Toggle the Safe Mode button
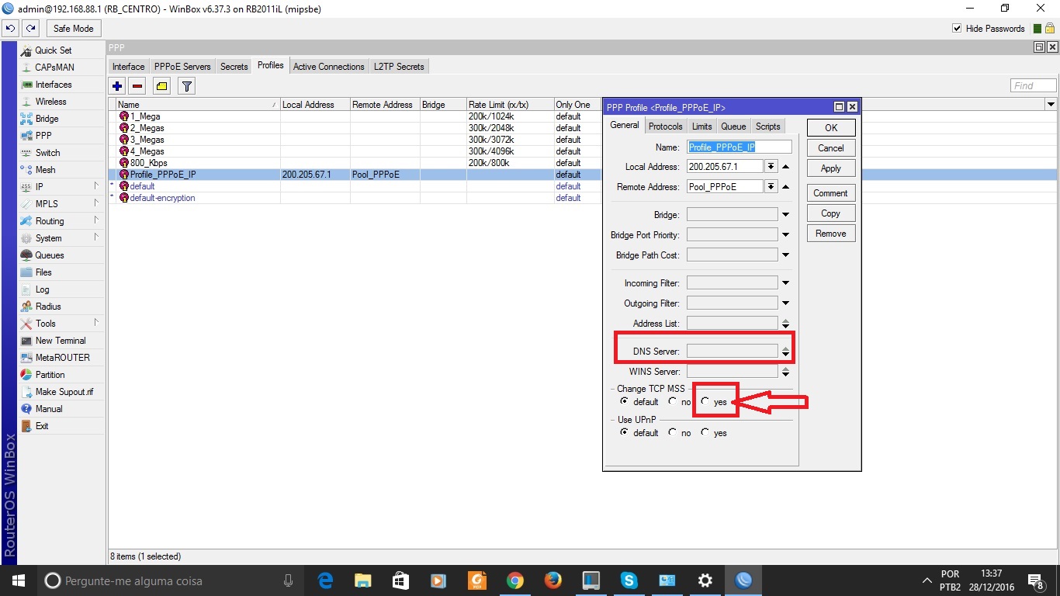Image resolution: width=1060 pixels, height=596 pixels. click(x=73, y=29)
